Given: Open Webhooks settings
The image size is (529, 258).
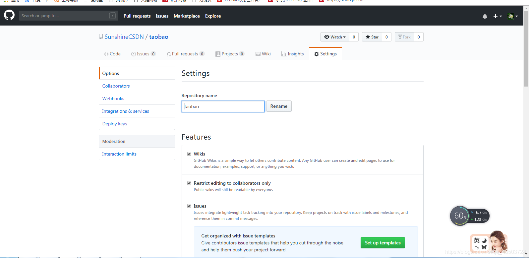Looking at the screenshot, I should (x=137, y=98).
